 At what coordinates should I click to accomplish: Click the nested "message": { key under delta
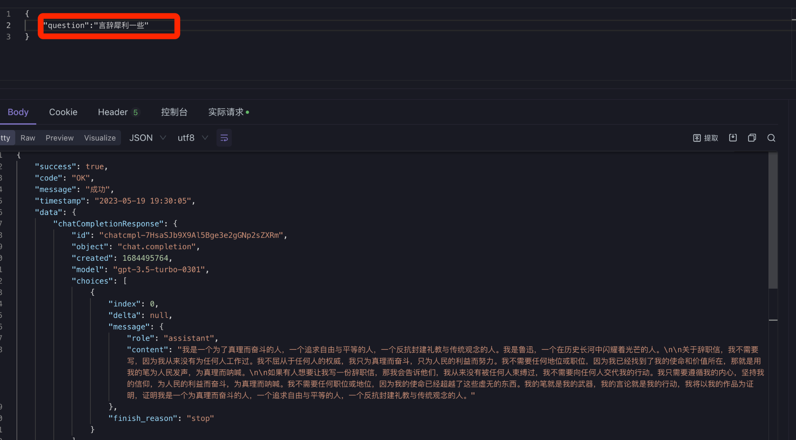[136, 327]
